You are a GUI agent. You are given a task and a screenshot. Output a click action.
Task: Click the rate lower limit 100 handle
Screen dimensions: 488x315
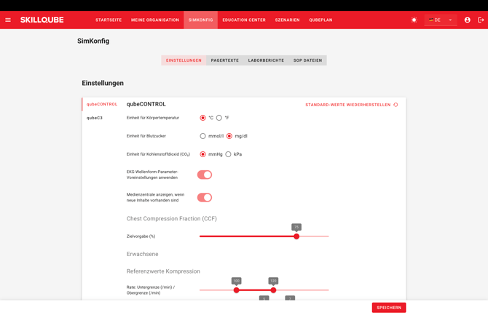tap(237, 290)
